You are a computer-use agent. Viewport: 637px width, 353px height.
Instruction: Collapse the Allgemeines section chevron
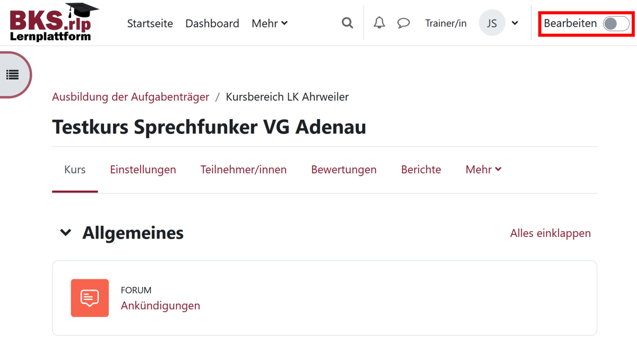click(66, 233)
